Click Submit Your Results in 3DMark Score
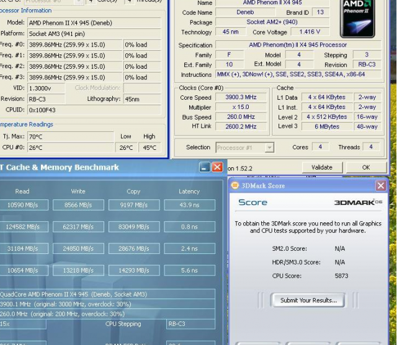The width and height of the screenshot is (397, 345). (x=308, y=300)
